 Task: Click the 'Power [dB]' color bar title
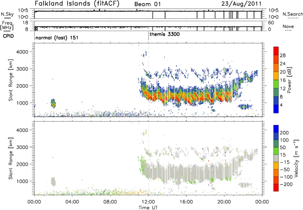pyautogui.click(x=289, y=80)
